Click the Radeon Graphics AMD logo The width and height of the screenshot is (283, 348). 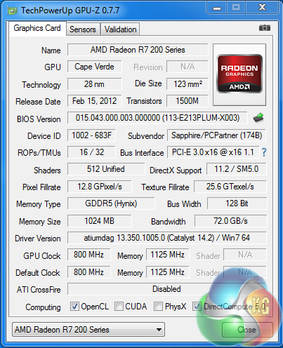tap(239, 74)
